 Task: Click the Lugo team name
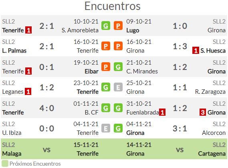point(133,30)
